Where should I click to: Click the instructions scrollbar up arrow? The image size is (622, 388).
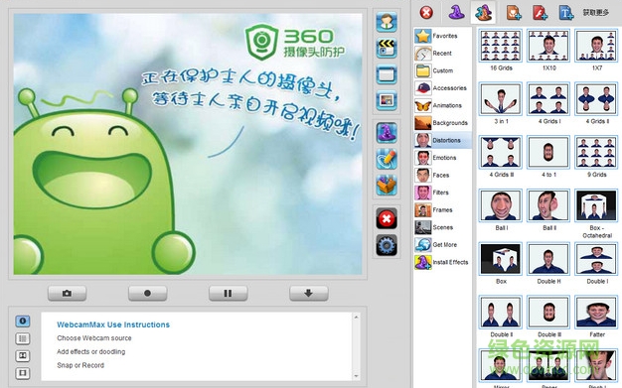[356, 318]
